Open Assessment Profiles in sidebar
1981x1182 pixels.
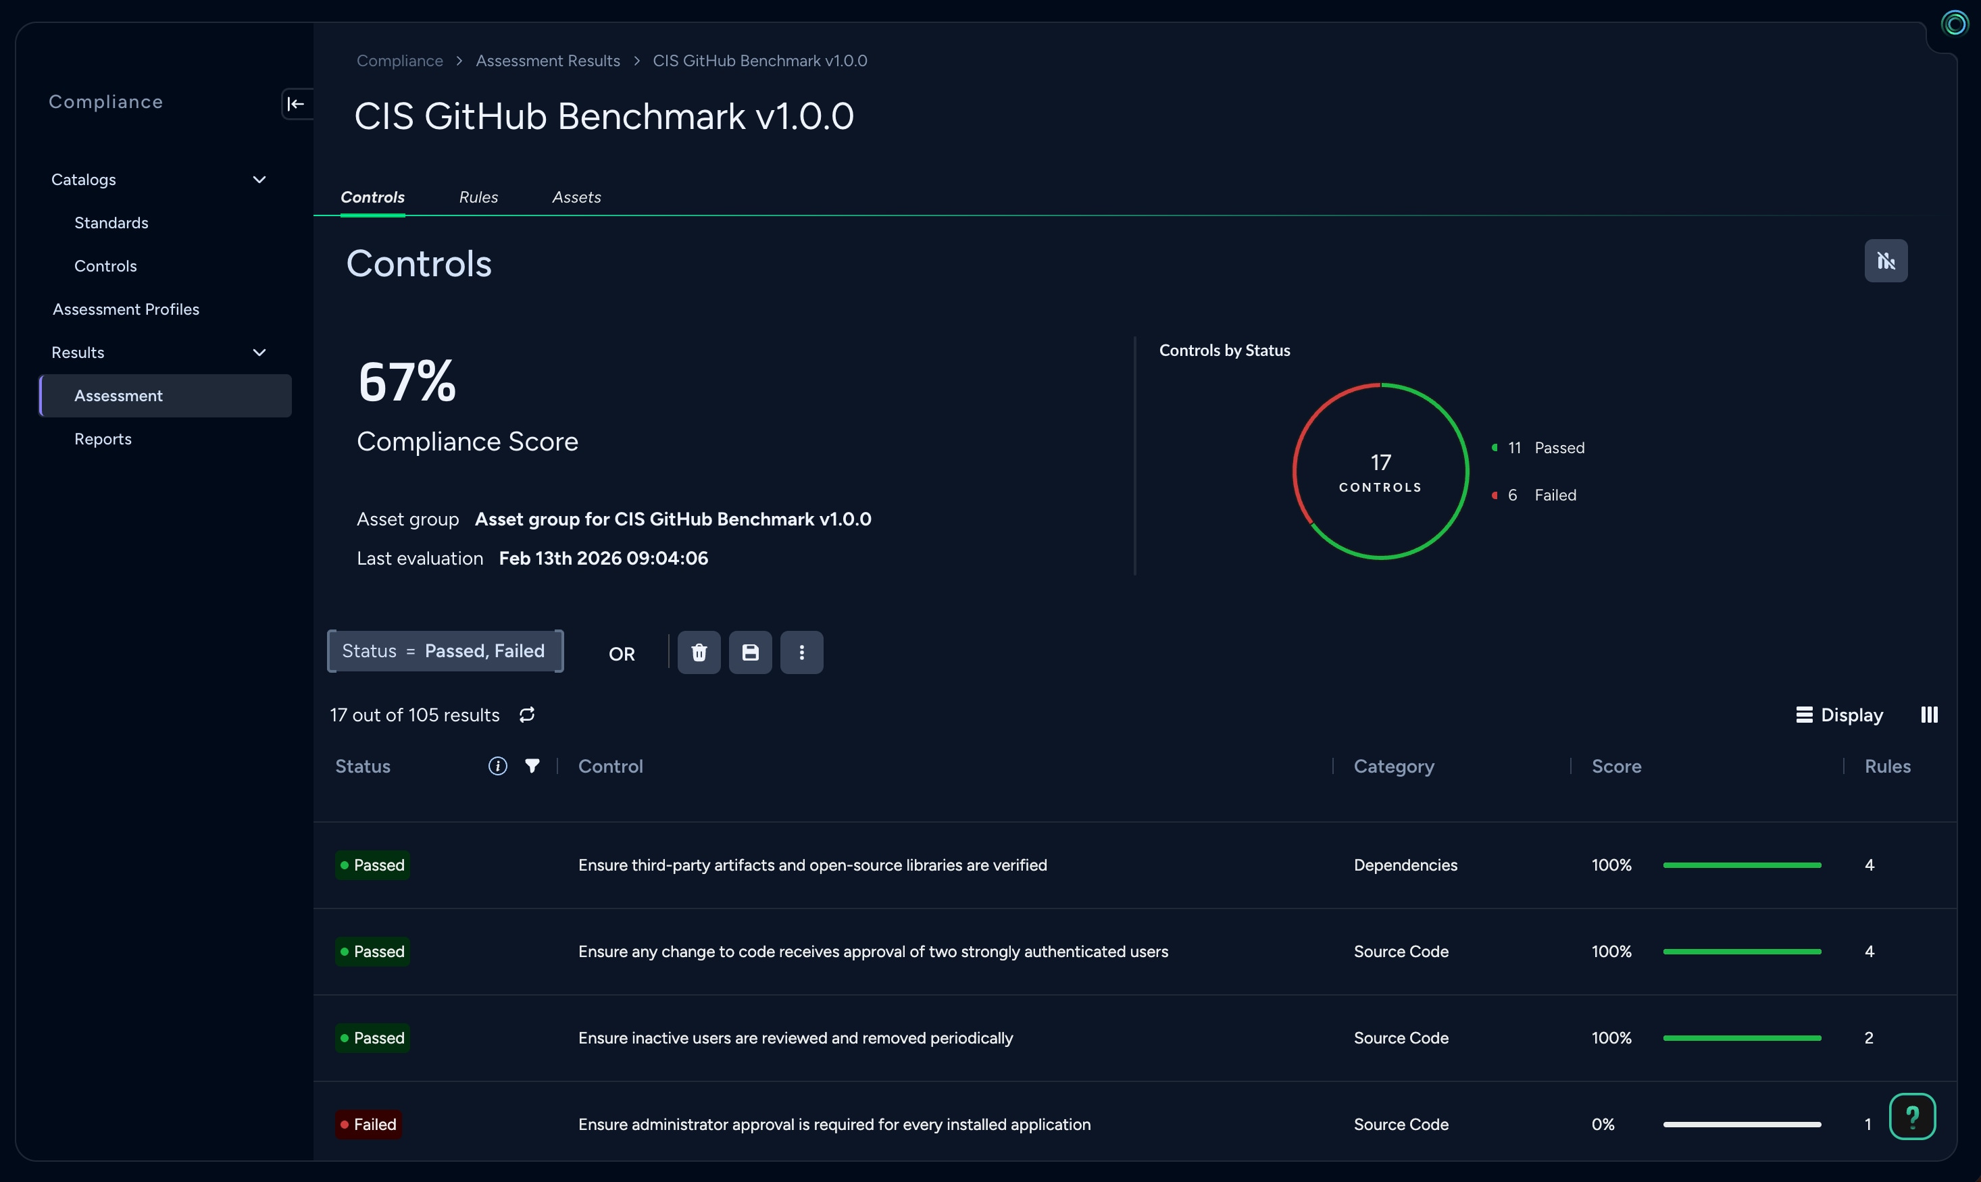(126, 309)
